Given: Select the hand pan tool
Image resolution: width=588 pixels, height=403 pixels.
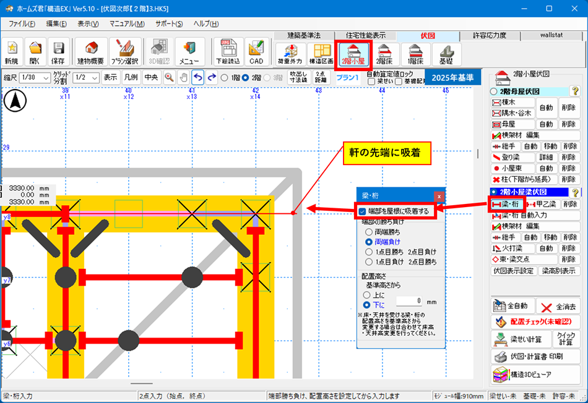Looking at the screenshot, I should (x=183, y=77).
